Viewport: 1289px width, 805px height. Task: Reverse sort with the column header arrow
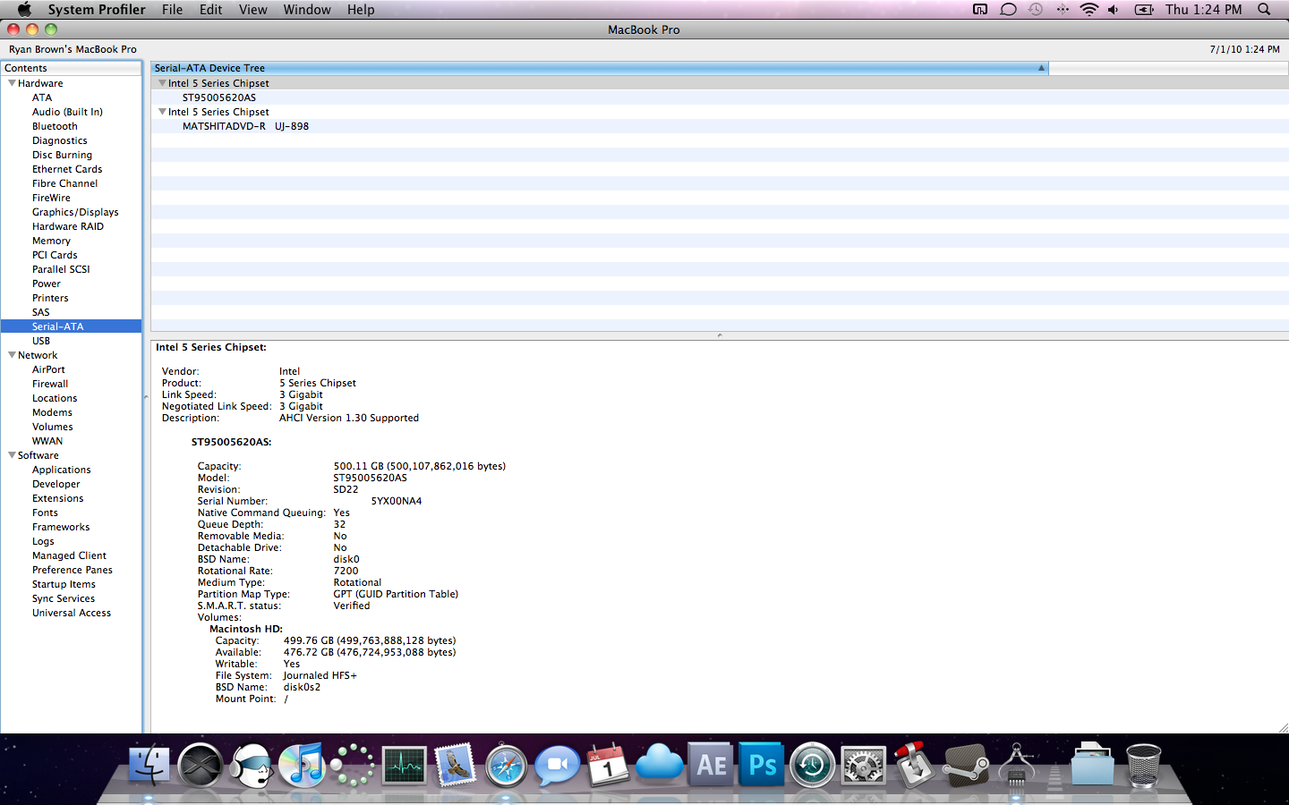tap(1041, 68)
